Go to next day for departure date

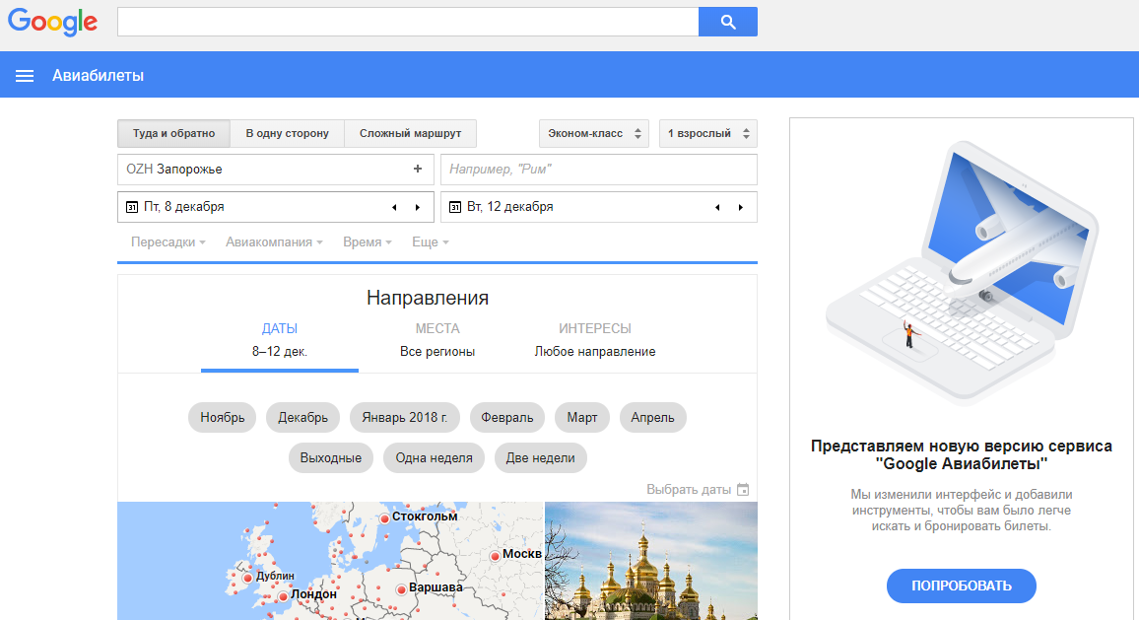click(418, 207)
